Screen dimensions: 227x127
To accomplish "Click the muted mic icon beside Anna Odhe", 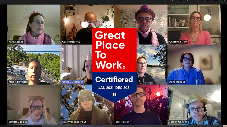I will click(184, 82).
